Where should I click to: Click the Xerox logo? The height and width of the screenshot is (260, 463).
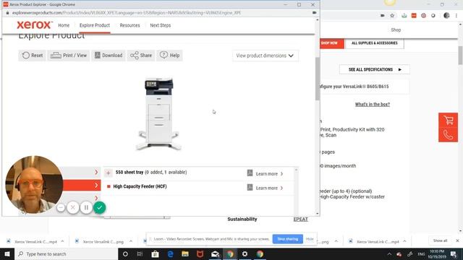pos(34,25)
